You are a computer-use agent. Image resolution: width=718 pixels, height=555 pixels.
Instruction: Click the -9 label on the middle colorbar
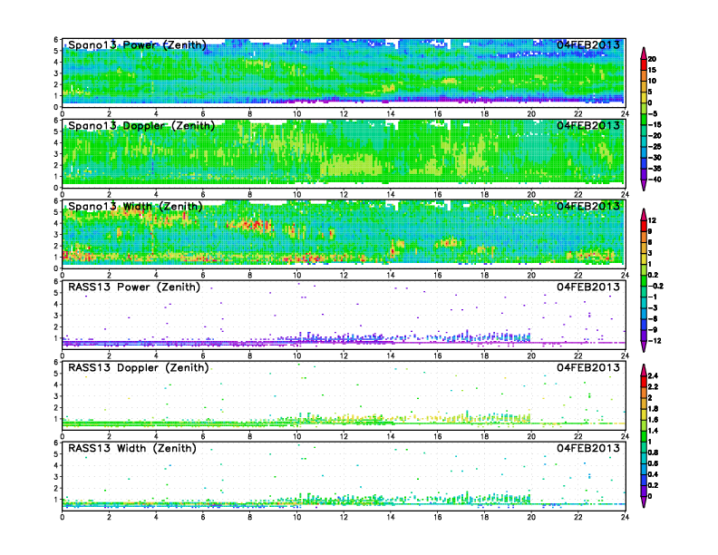653,330
